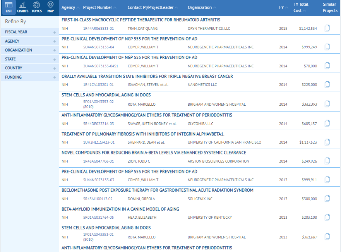341x252 pixels.
Task: Click organization ORYN THERAPEUTICS, LLC
Action: tap(209, 29)
